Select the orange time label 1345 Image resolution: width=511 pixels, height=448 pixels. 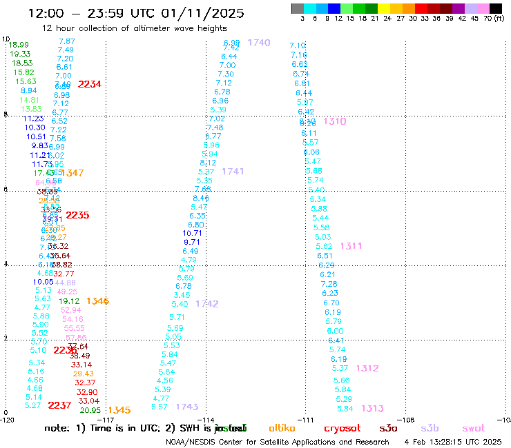click(119, 410)
